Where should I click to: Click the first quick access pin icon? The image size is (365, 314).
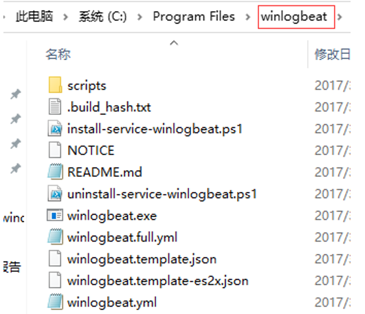tap(16, 94)
